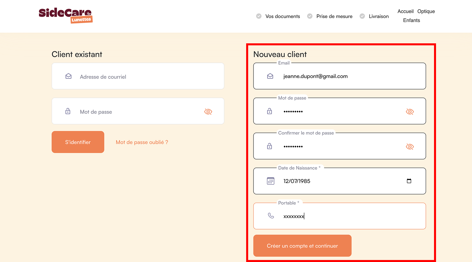Open the Optique menu item

click(x=426, y=11)
